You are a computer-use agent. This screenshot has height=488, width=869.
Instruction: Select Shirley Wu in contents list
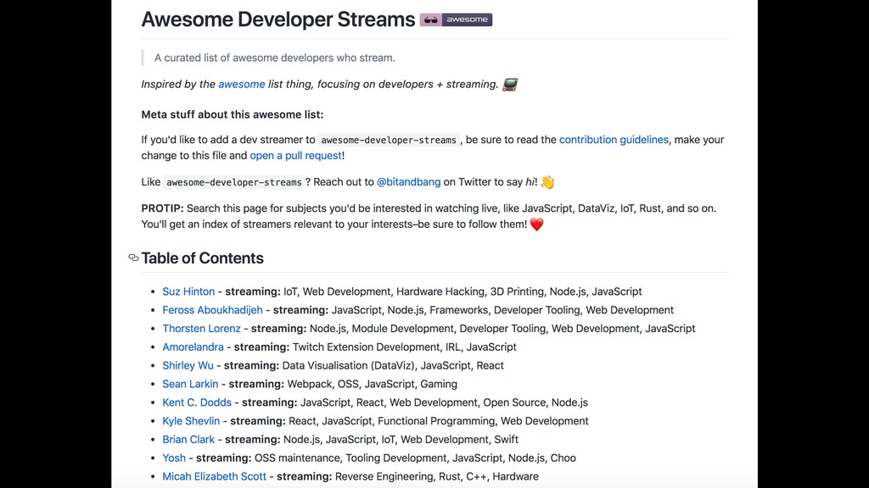click(188, 365)
